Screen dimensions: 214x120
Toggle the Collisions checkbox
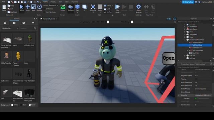[44, 9]
